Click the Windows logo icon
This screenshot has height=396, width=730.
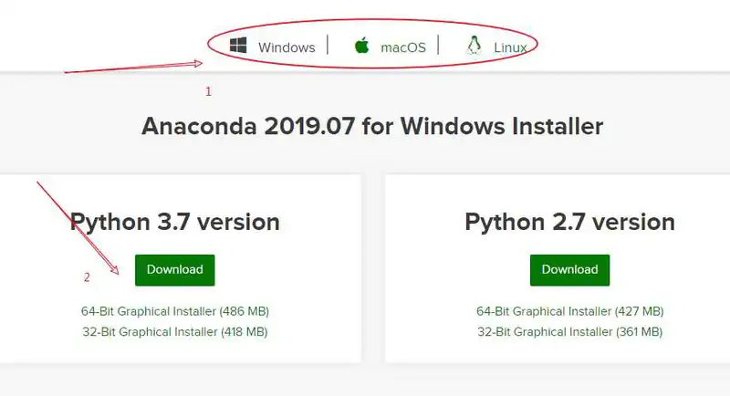pyautogui.click(x=238, y=46)
